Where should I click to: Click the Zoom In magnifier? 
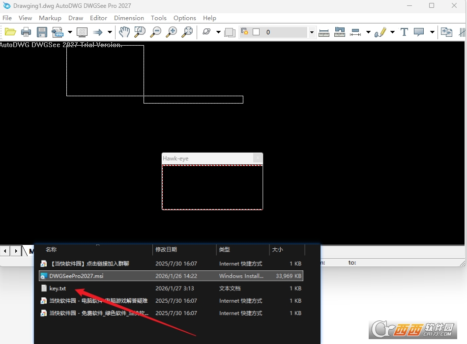pos(172,32)
